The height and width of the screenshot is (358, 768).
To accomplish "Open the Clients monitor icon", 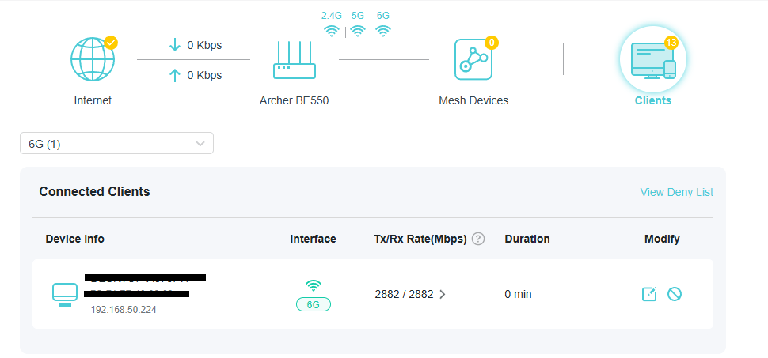I will (653, 60).
